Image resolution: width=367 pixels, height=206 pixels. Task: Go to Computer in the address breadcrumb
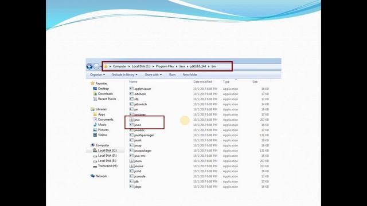(120, 66)
